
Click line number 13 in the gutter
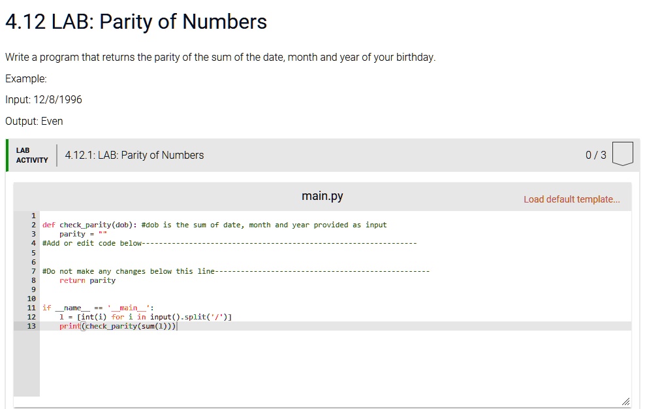(31, 326)
